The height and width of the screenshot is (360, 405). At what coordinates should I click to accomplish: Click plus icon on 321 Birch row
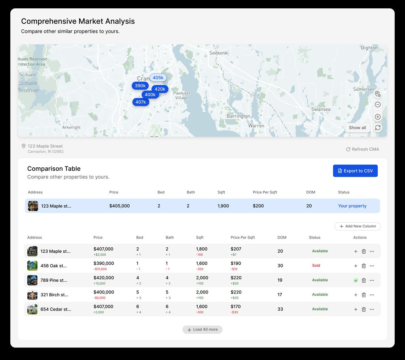click(356, 295)
